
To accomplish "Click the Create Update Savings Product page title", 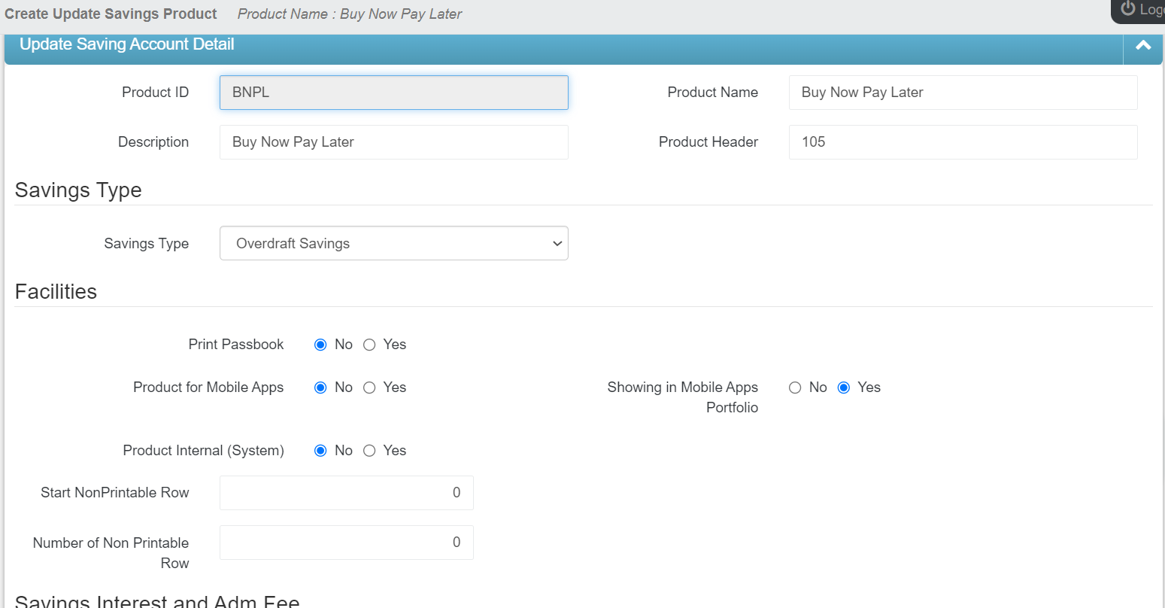I will pyautogui.click(x=111, y=14).
